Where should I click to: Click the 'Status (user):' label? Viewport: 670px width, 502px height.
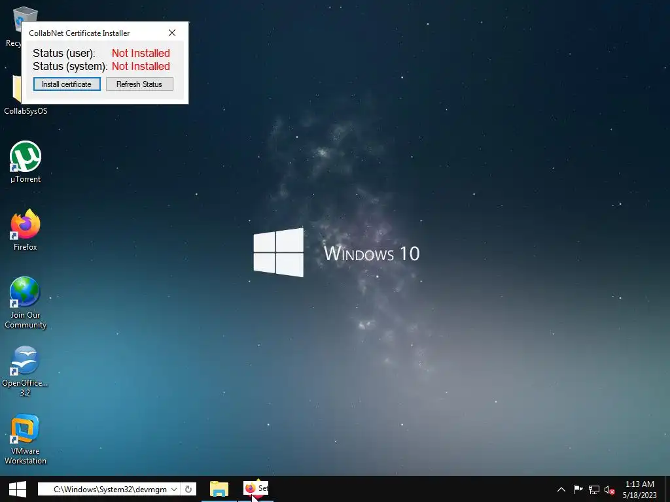64,54
